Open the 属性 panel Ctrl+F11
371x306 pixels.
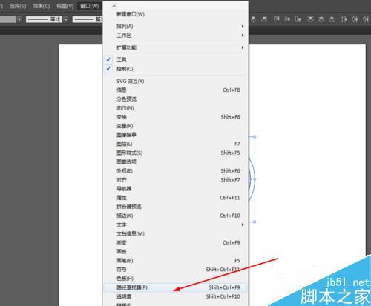click(x=175, y=198)
